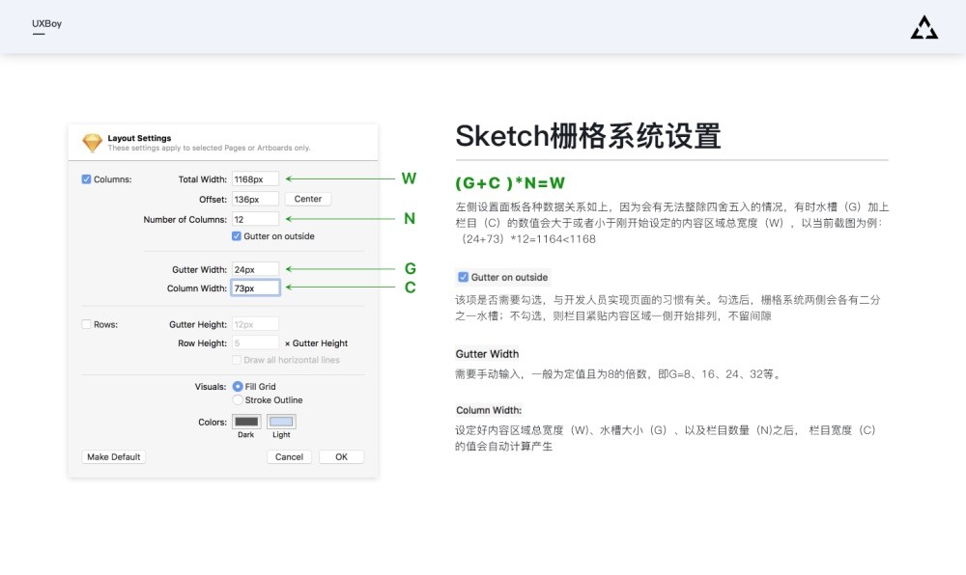Click the Make Default button

114,457
